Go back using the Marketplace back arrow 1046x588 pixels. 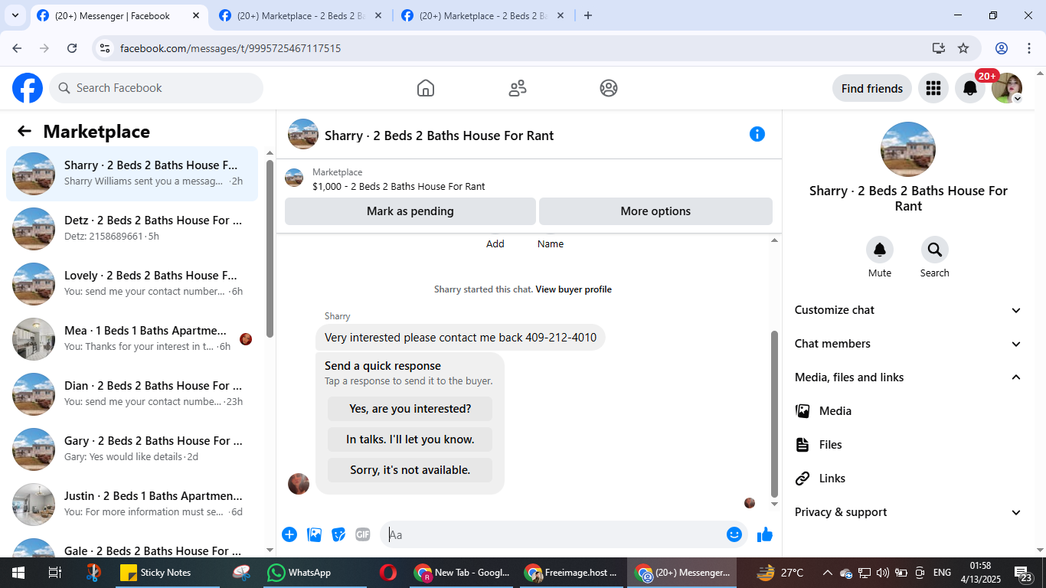(25, 131)
